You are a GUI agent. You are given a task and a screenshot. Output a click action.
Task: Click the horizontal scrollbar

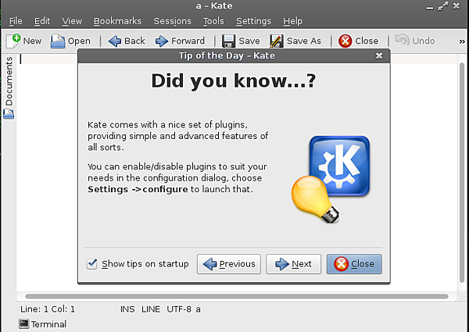237,296
